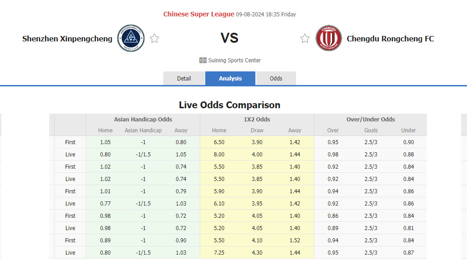Open the Chengdu Rongcheng FC team name link
Viewport: 467px width, 261px height.
tap(390, 39)
